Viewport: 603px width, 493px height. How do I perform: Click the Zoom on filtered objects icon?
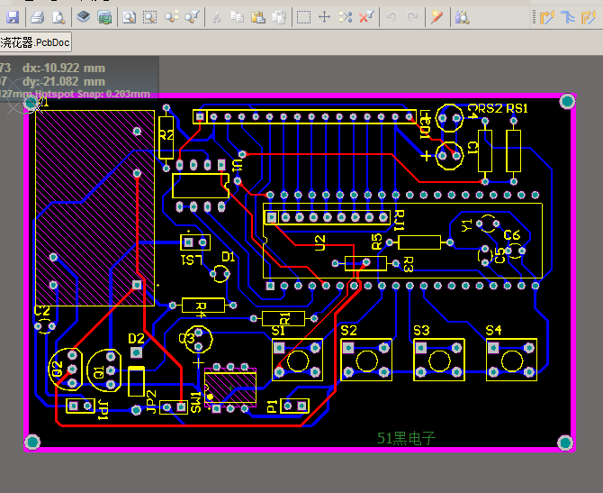193,16
